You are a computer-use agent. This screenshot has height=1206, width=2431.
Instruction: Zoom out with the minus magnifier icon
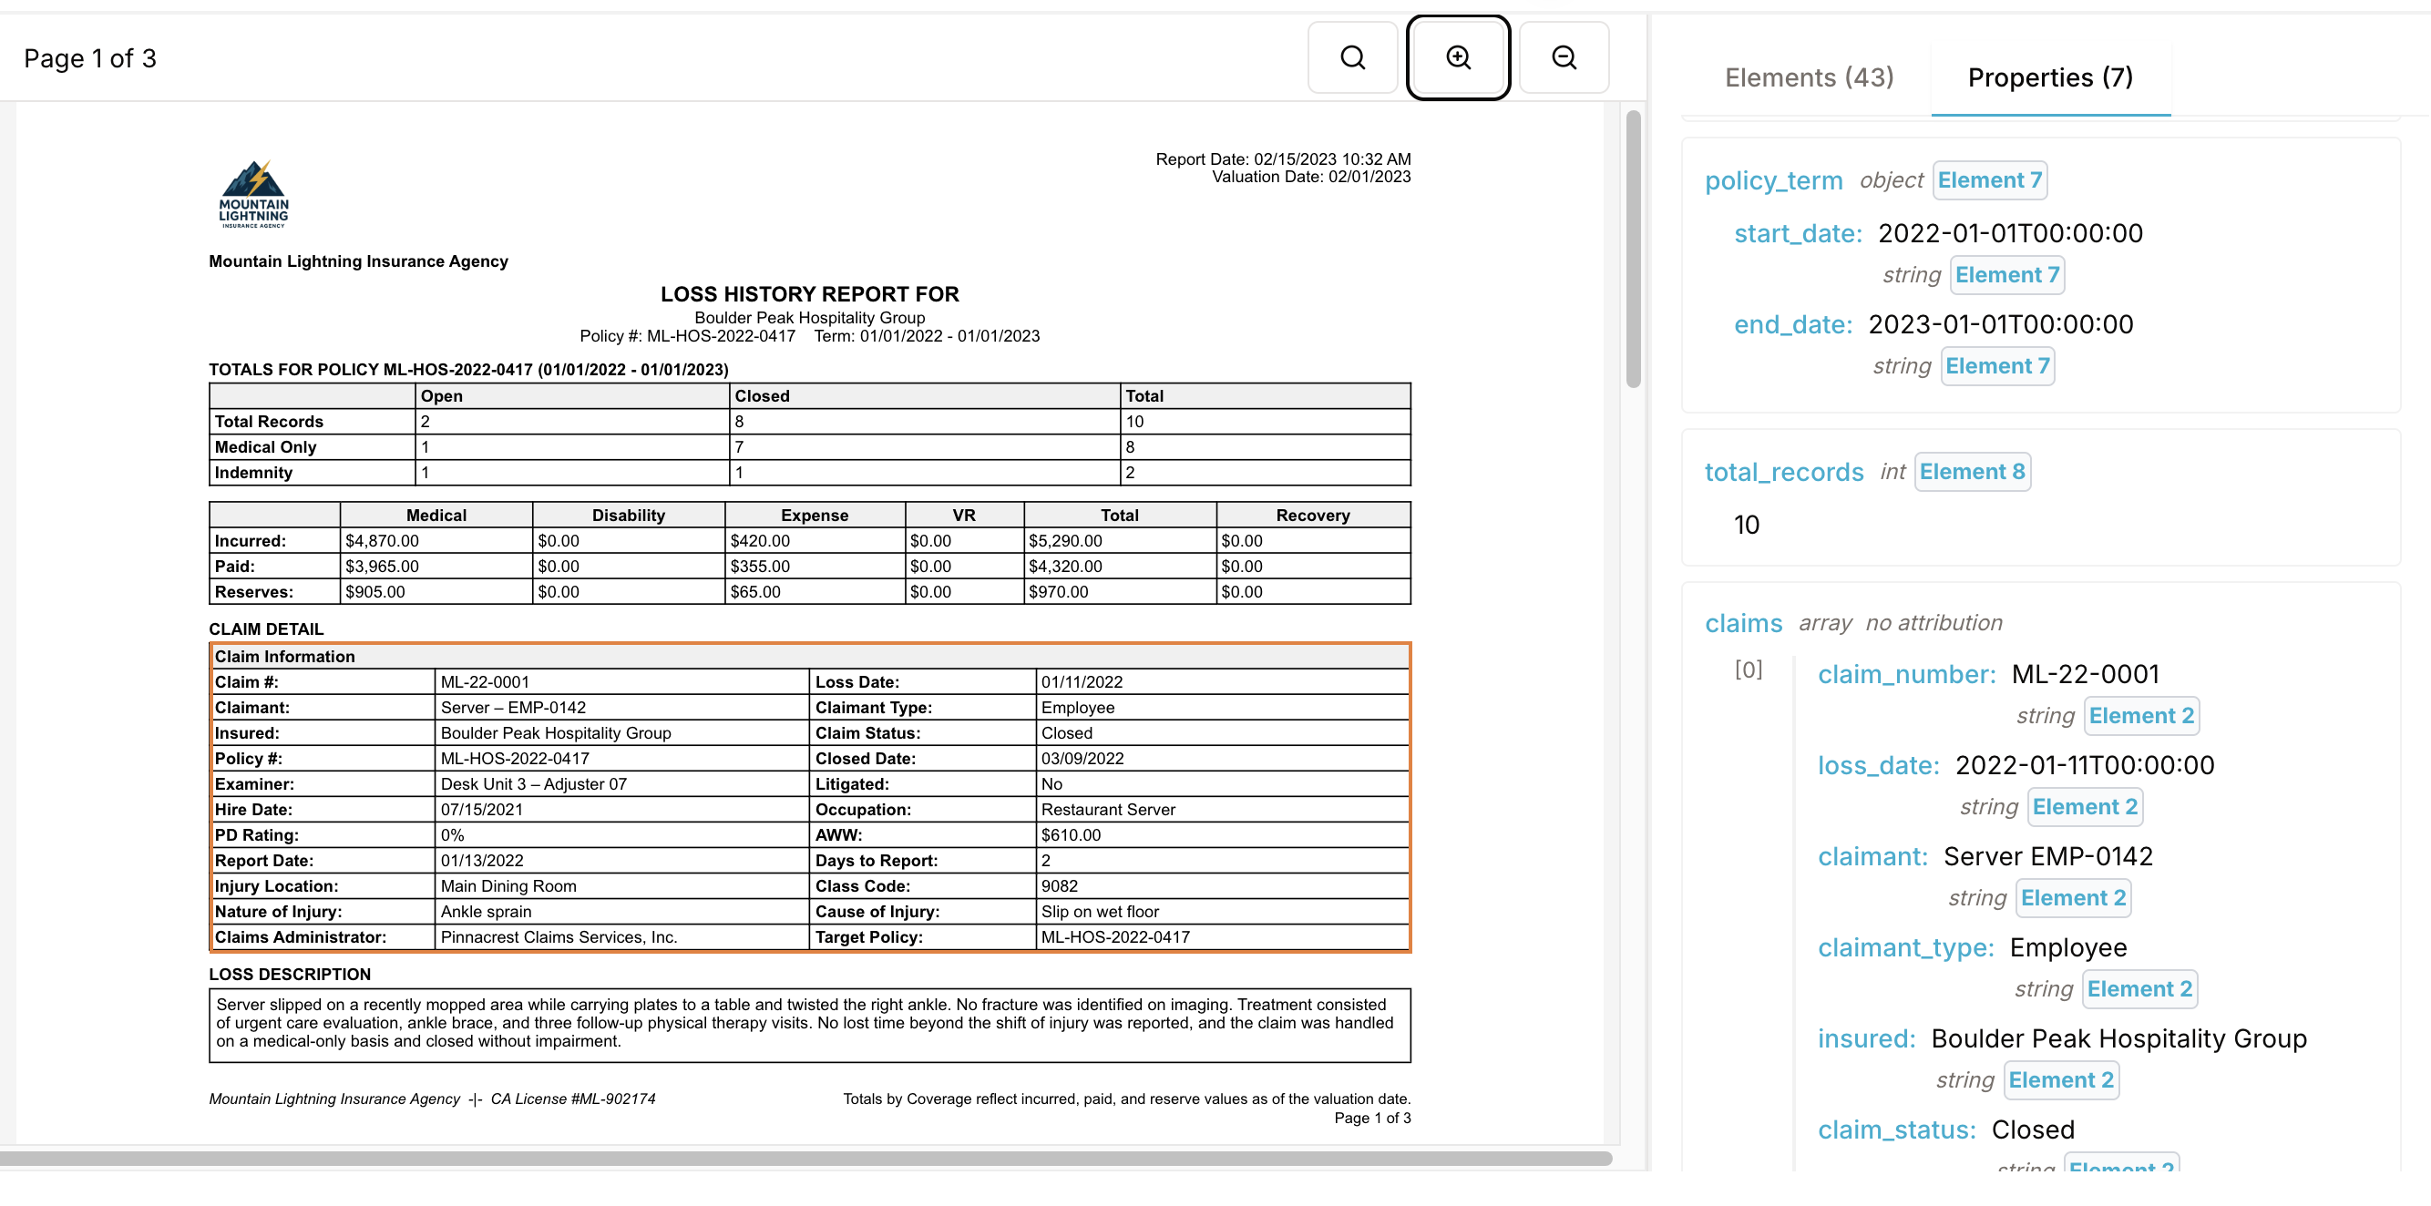(x=1563, y=57)
